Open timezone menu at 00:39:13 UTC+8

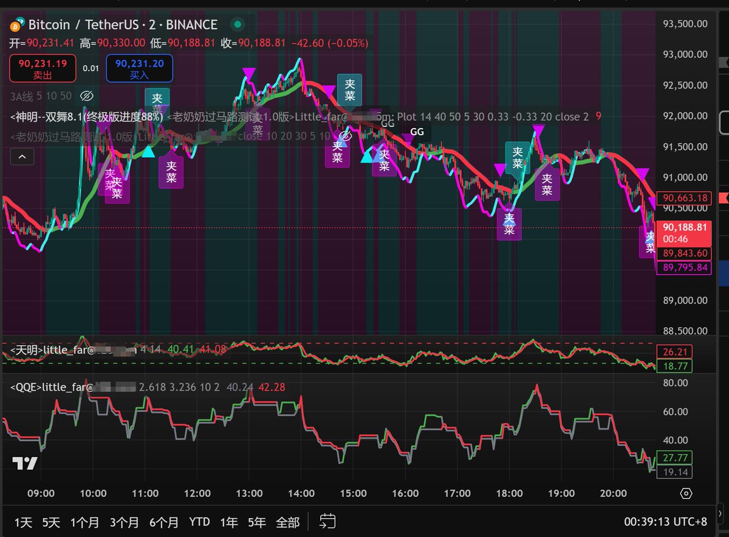click(x=666, y=521)
